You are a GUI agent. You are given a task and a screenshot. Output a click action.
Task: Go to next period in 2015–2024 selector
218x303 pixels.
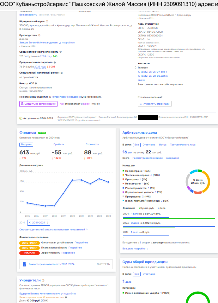(x=48, y=222)
